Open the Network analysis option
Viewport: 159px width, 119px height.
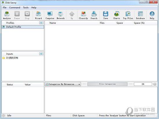point(60,15)
